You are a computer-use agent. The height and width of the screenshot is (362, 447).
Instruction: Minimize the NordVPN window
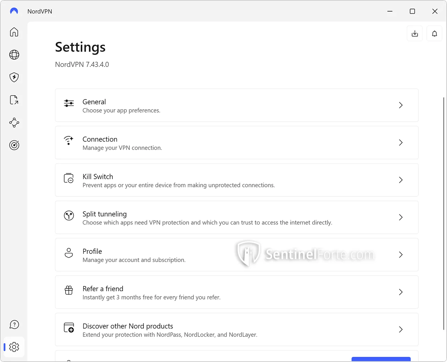click(390, 11)
